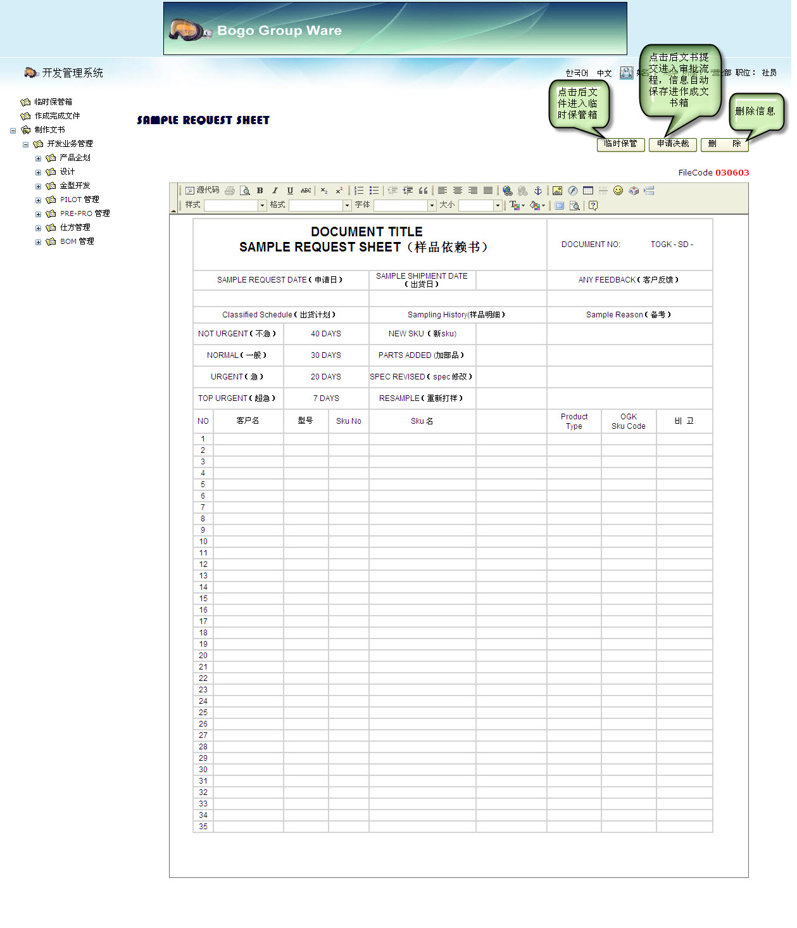
Task: Expand the 产品企划 tree node
Action: click(x=38, y=158)
